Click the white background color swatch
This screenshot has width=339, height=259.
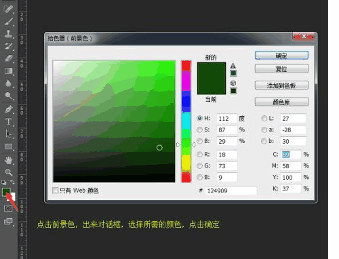coord(12,197)
